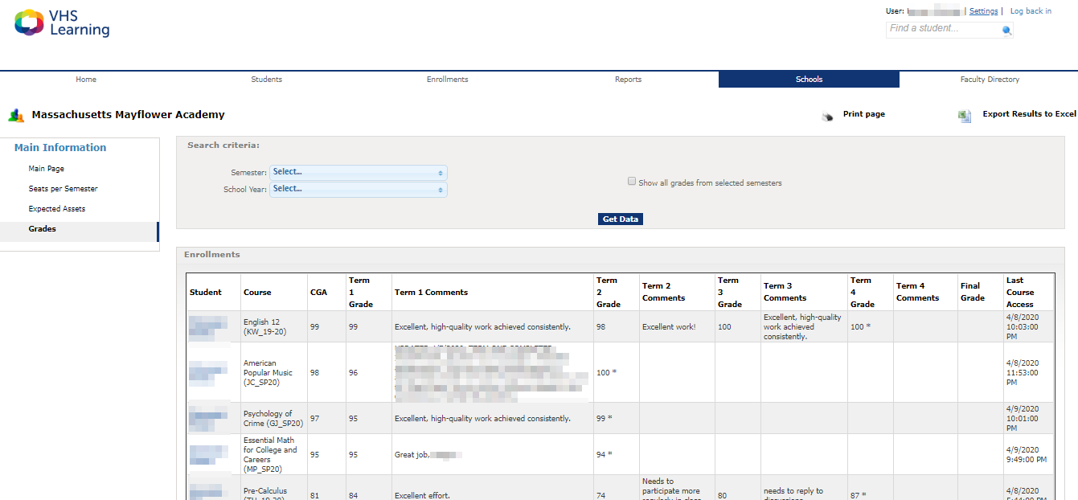Click the school building icon beside Massachusetts Mayflower Academy
Image resolution: width=1078 pixels, height=500 pixels.
[x=16, y=114]
